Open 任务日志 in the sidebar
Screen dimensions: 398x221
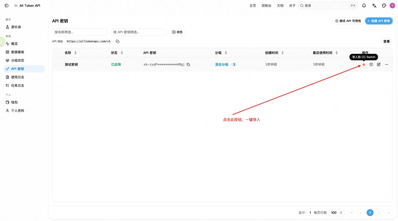pos(24,85)
